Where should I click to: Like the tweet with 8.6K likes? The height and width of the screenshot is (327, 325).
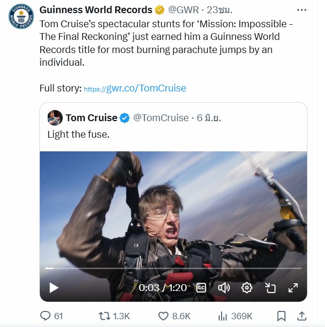coord(174,316)
